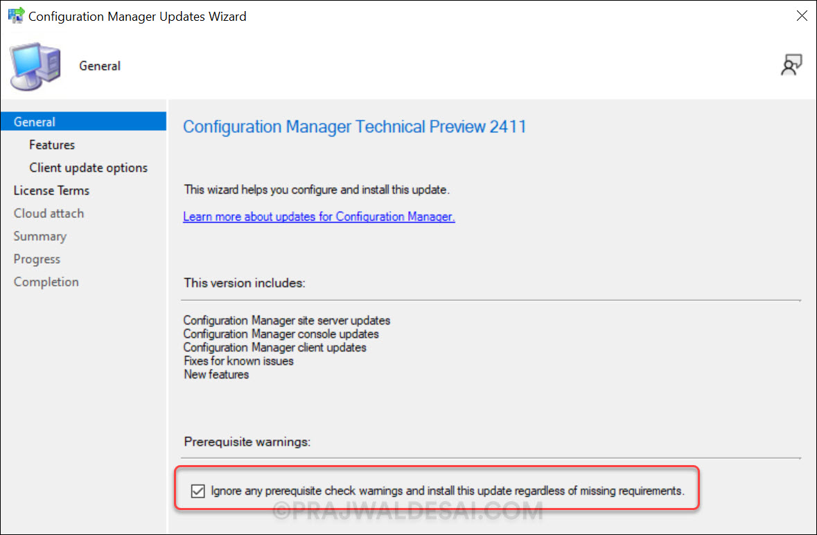Click the Configuration Manager Technical Preview 2411 heading
817x535 pixels.
point(355,127)
